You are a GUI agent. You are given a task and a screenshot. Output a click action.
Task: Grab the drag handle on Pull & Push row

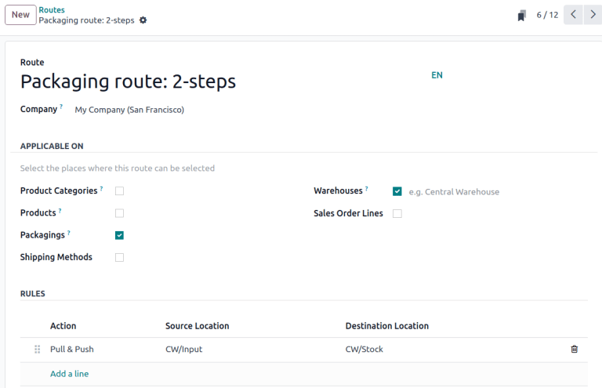pos(37,350)
